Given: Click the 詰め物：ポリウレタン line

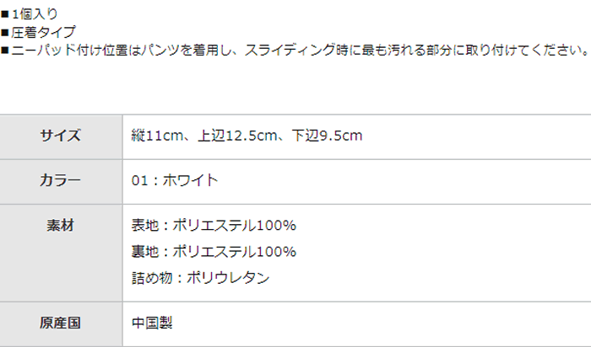Looking at the screenshot, I should [x=201, y=276].
